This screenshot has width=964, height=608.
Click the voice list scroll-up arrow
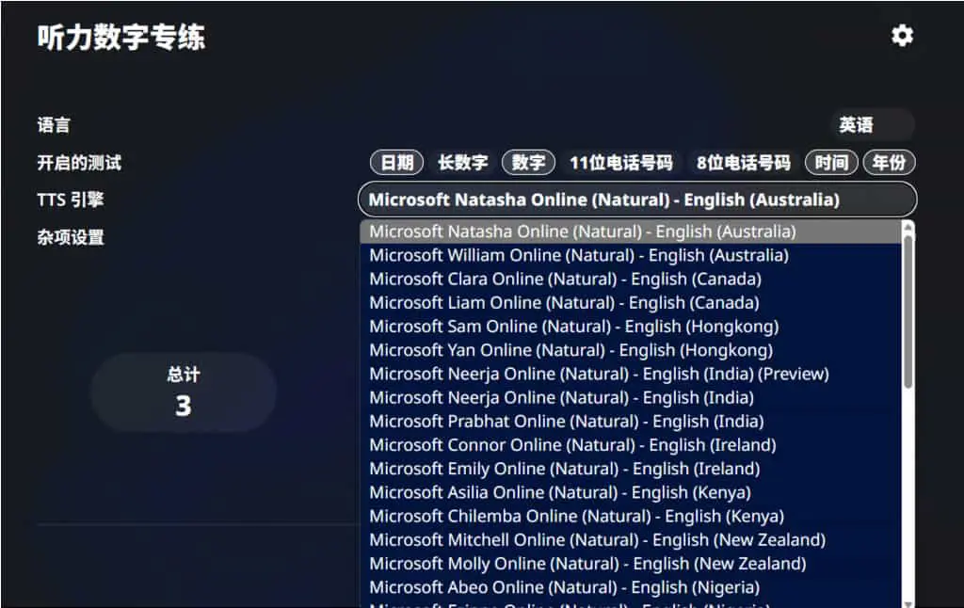coord(908,226)
